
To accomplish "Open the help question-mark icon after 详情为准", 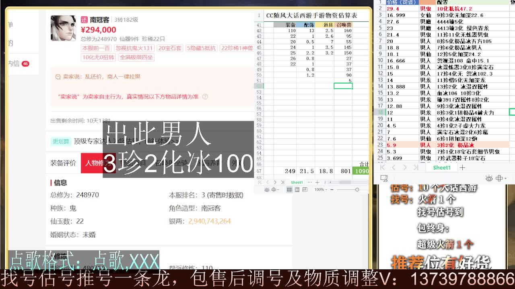I will (x=205, y=96).
